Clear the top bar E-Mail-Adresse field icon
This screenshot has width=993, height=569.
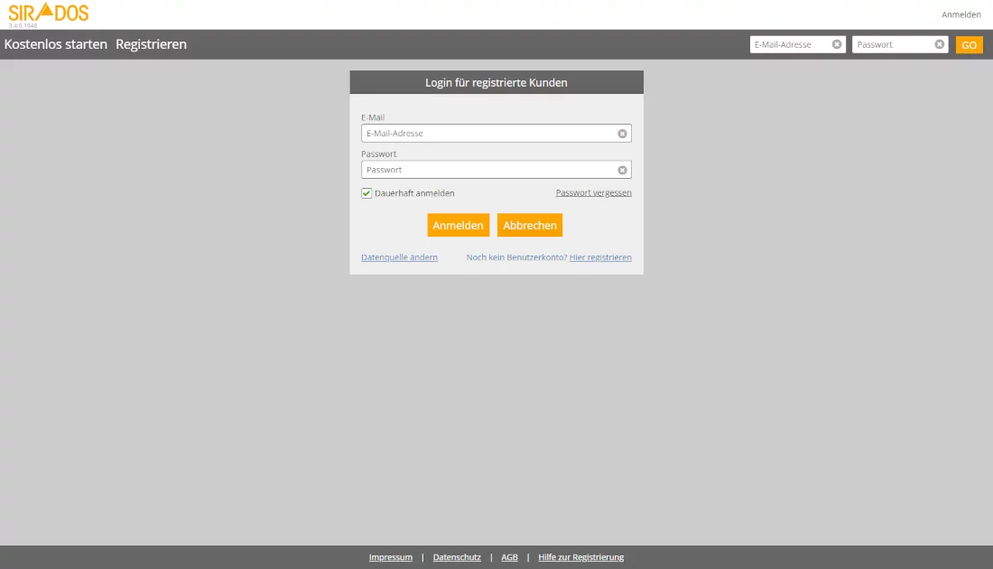837,44
